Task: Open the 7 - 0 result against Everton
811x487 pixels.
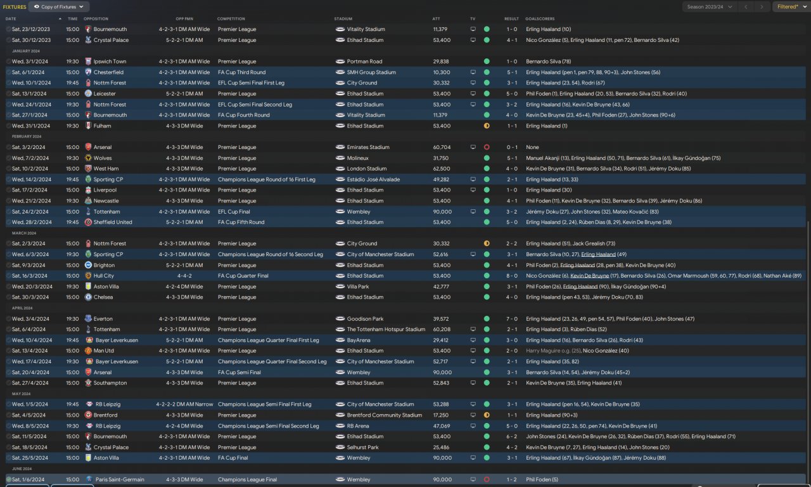Action: 511,319
